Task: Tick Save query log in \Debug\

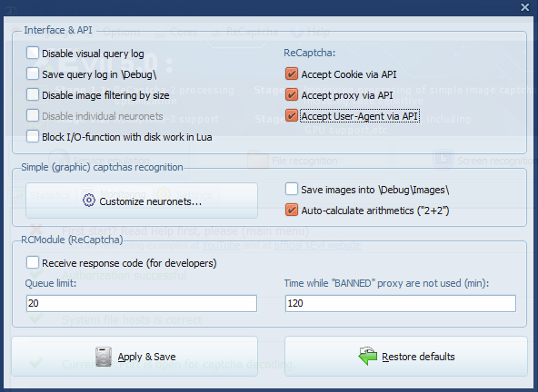Action: click(x=33, y=74)
